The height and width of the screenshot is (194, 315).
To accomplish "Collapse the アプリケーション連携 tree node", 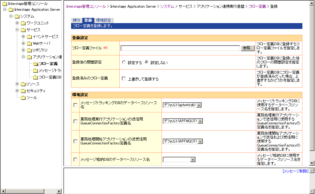I will tap(23, 57).
